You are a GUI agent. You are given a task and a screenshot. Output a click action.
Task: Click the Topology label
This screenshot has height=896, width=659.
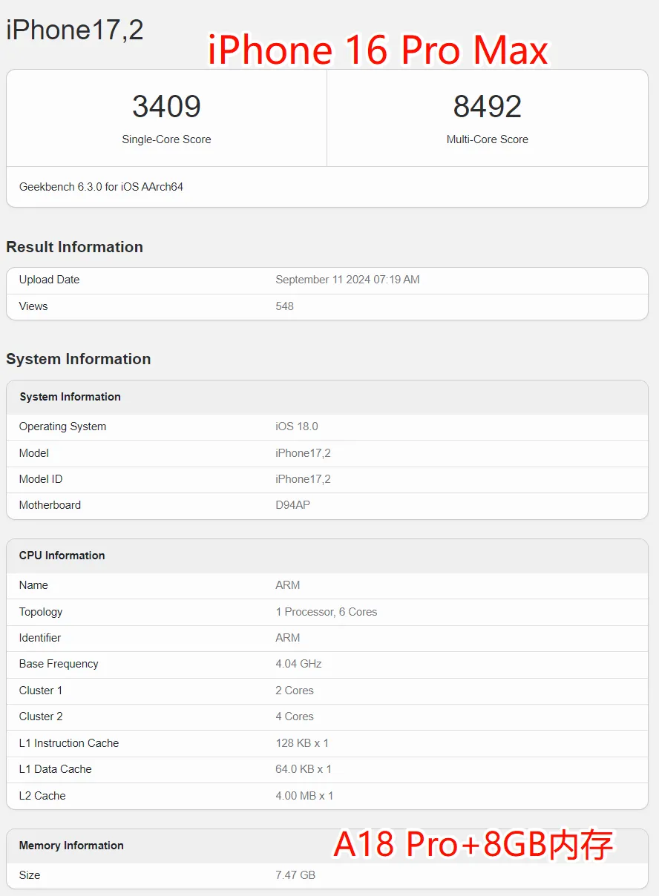point(41,612)
